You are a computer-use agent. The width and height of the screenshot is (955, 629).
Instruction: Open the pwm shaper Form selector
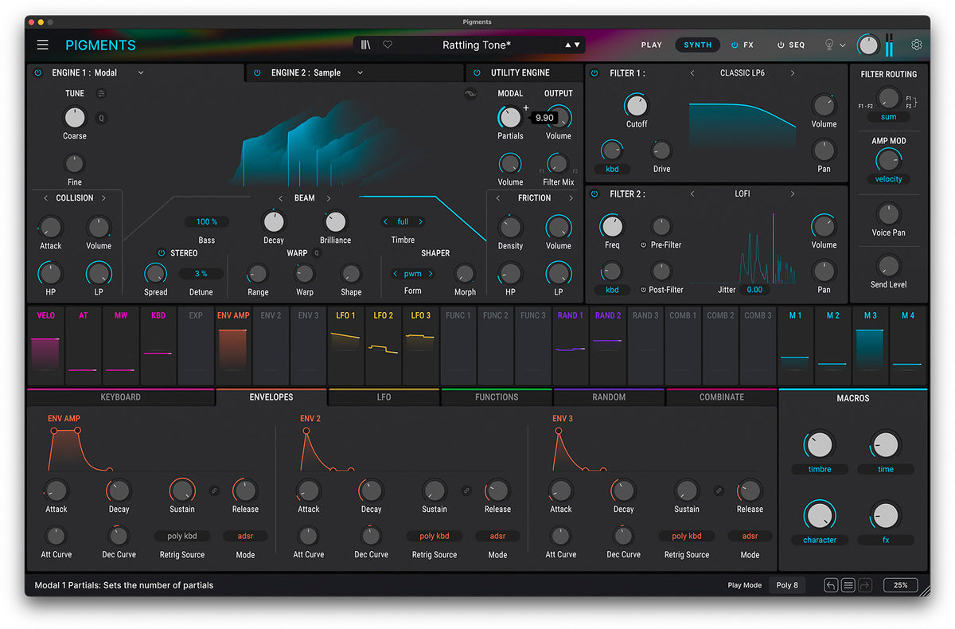(x=412, y=274)
